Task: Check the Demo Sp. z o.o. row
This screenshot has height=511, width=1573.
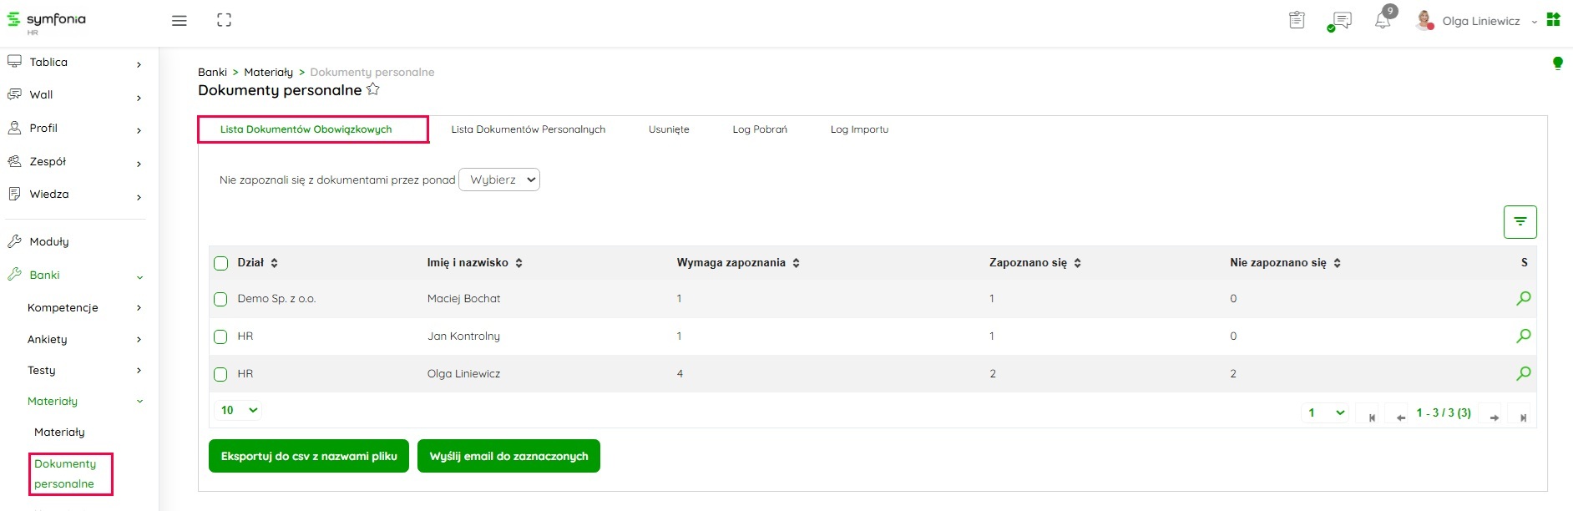Action: pos(220,299)
